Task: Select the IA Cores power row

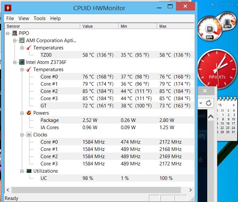Action: pos(117,127)
